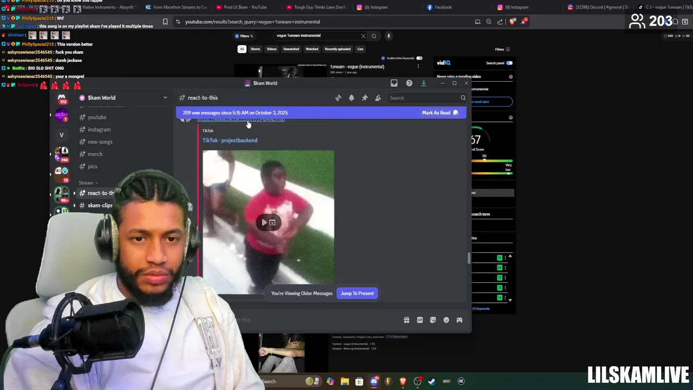693x390 pixels.
Task: Open apps game controller icon in Discord
Action: click(x=459, y=320)
